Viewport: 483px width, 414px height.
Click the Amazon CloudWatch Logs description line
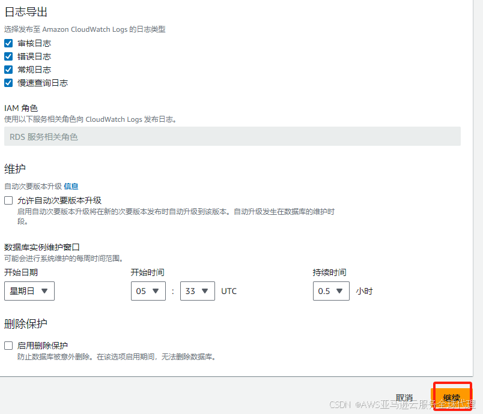pos(85,29)
